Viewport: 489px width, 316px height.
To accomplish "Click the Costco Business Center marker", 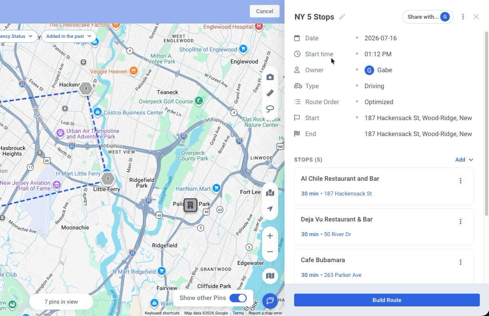I will (x=98, y=112).
